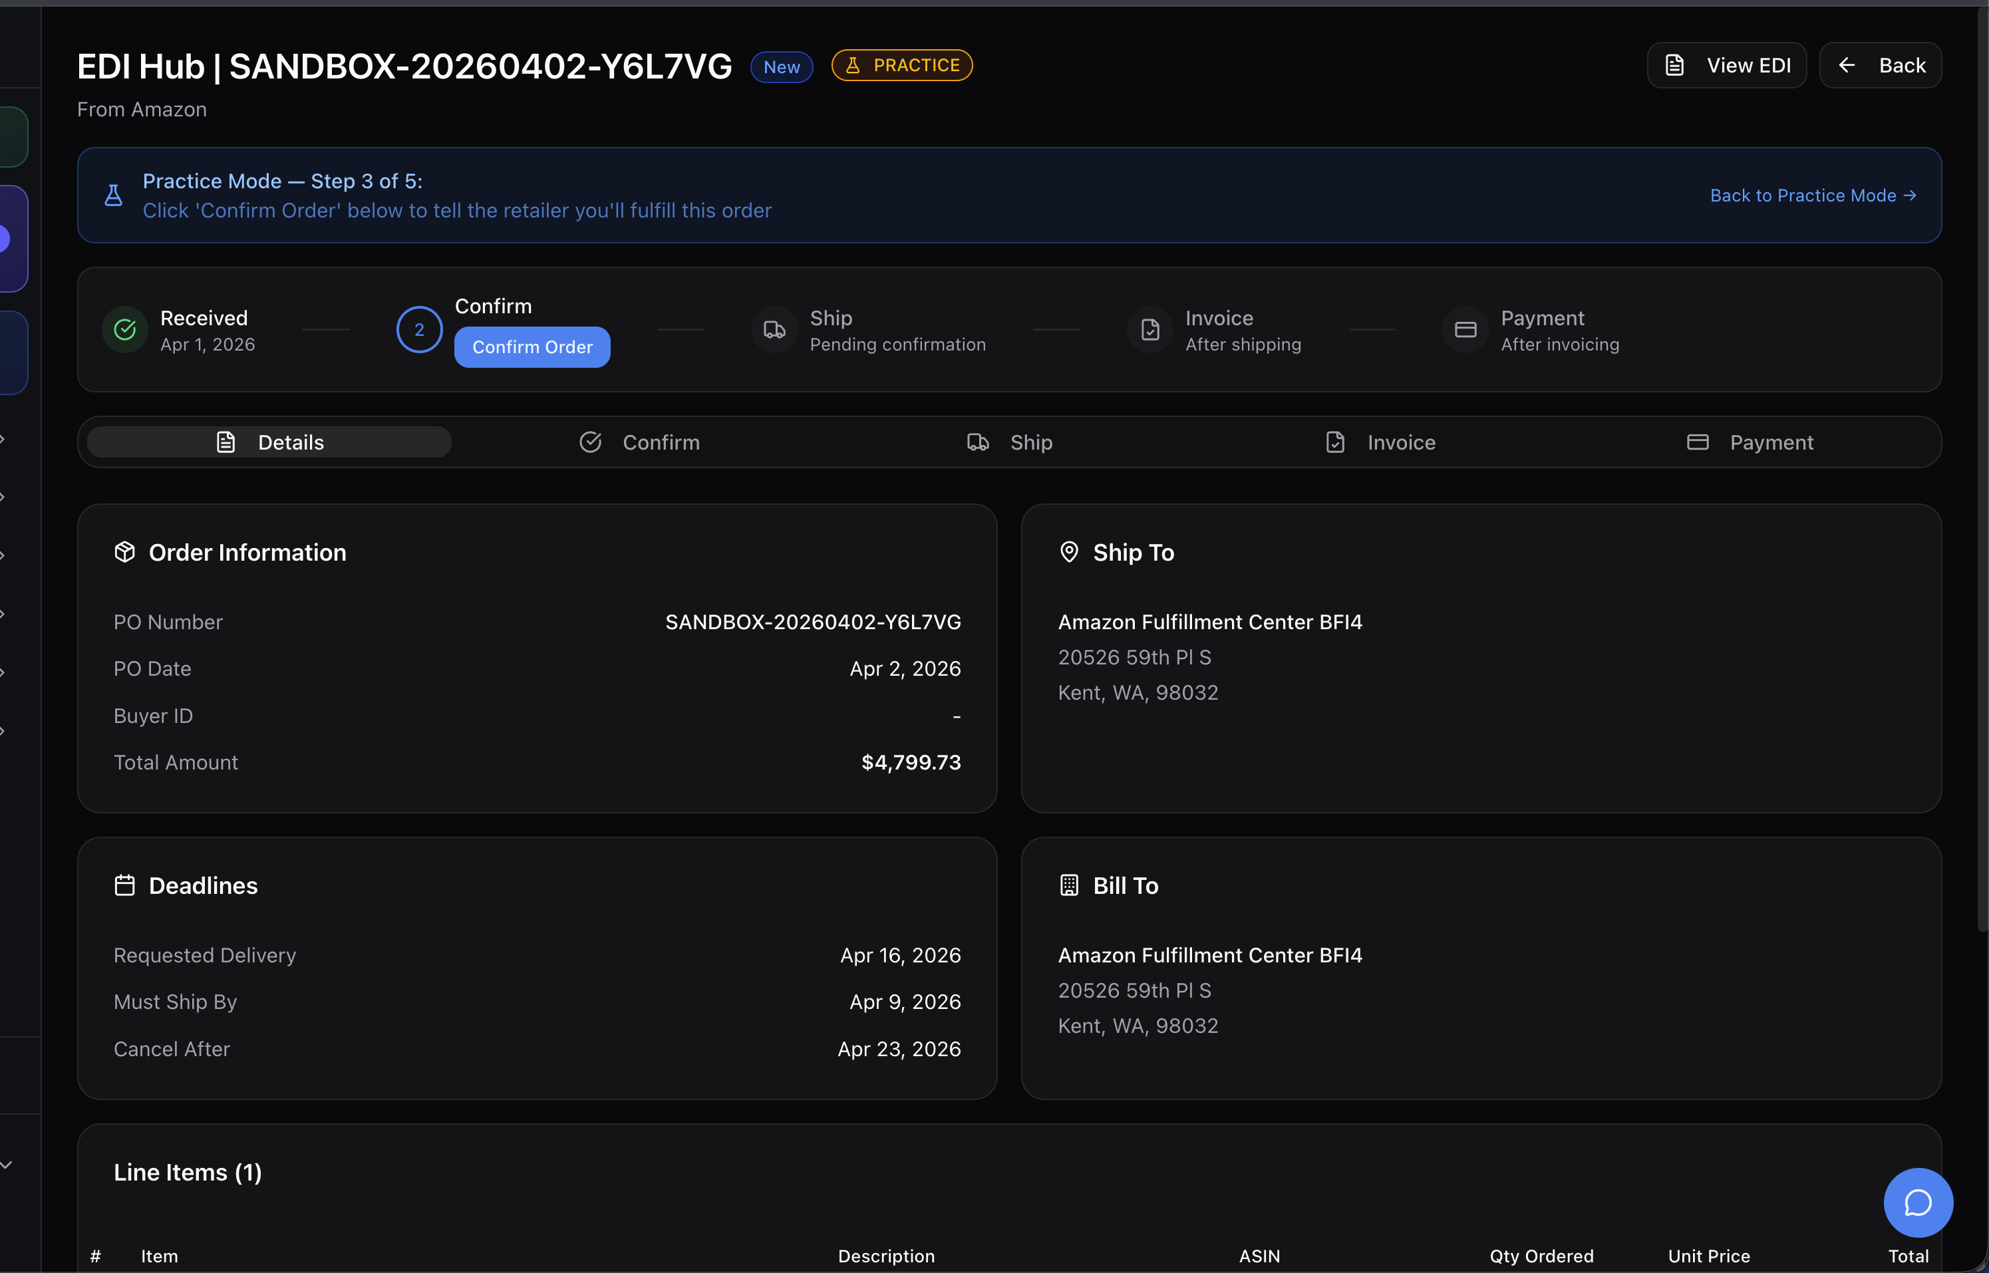Open the Confirm tab

click(639, 442)
